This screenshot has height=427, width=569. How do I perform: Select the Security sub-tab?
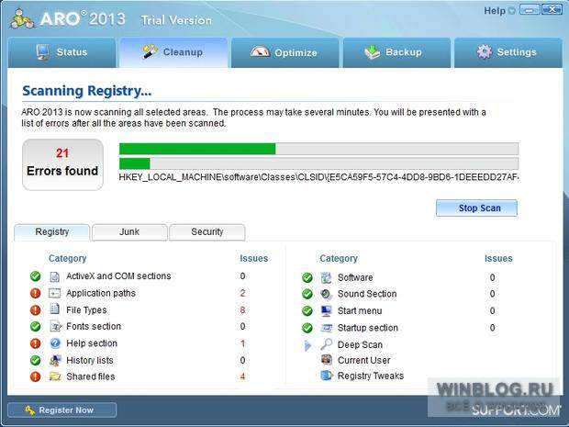pos(207,232)
